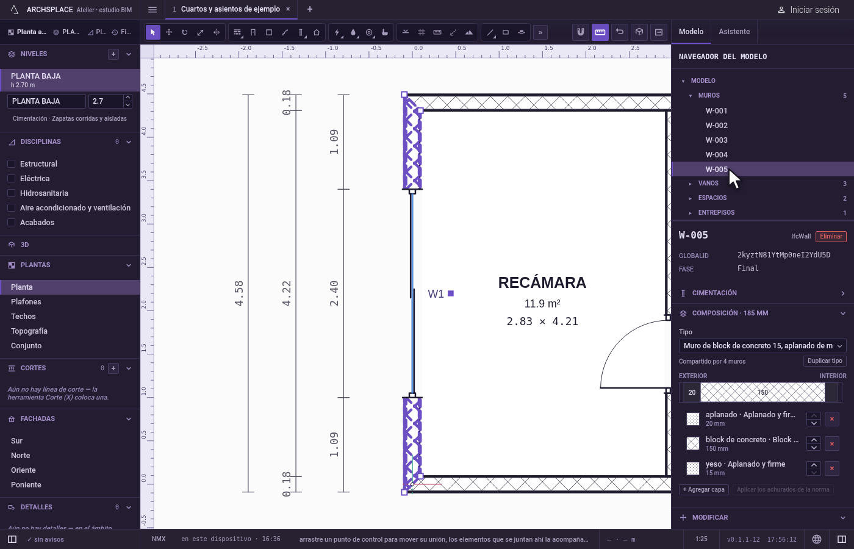The height and width of the screenshot is (549, 854).
Task: Choose the rotate tool
Action: [x=185, y=32]
